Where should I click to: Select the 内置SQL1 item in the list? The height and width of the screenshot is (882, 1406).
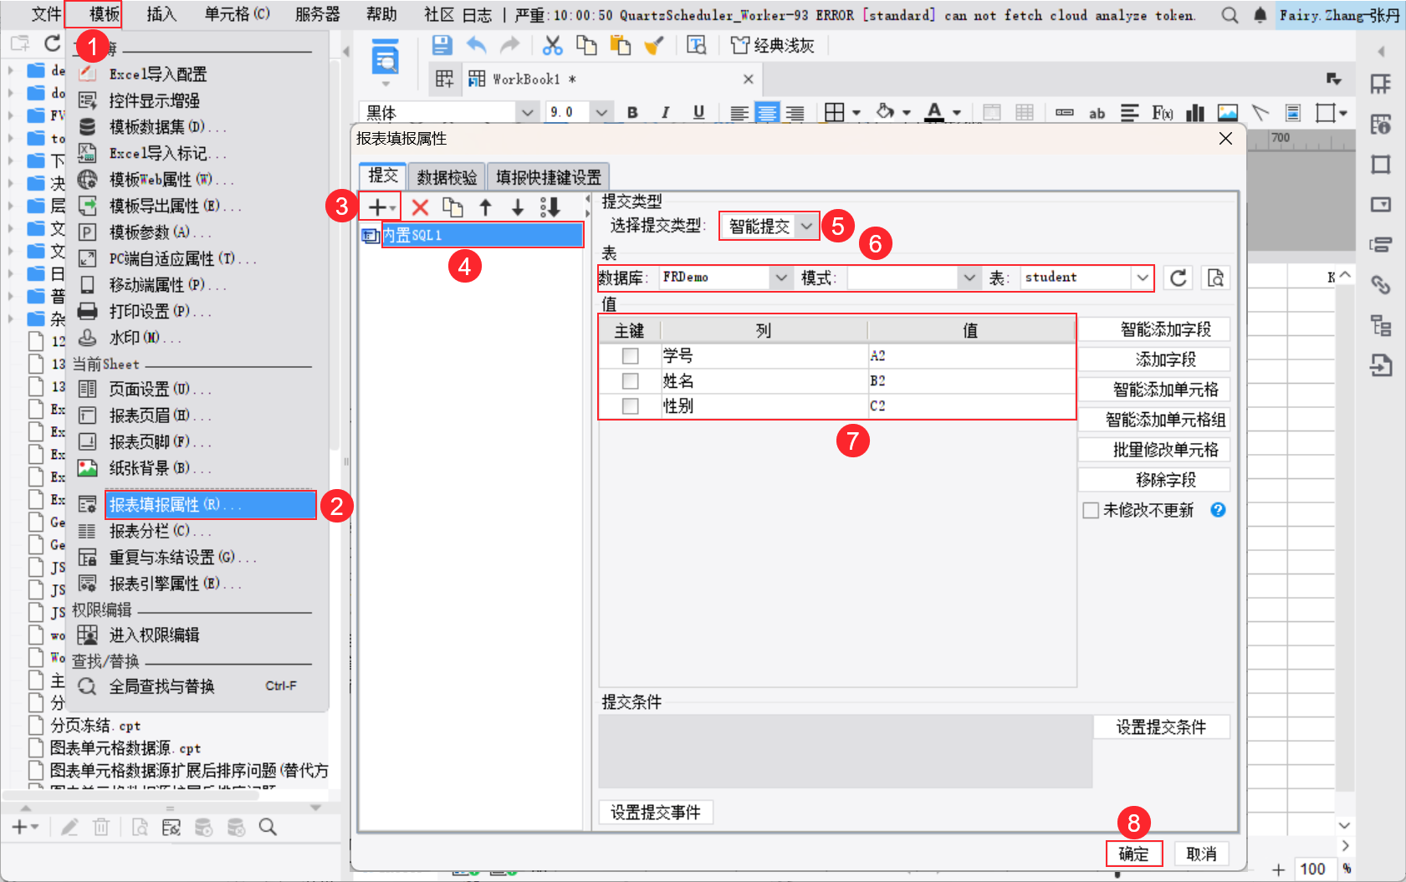482,235
